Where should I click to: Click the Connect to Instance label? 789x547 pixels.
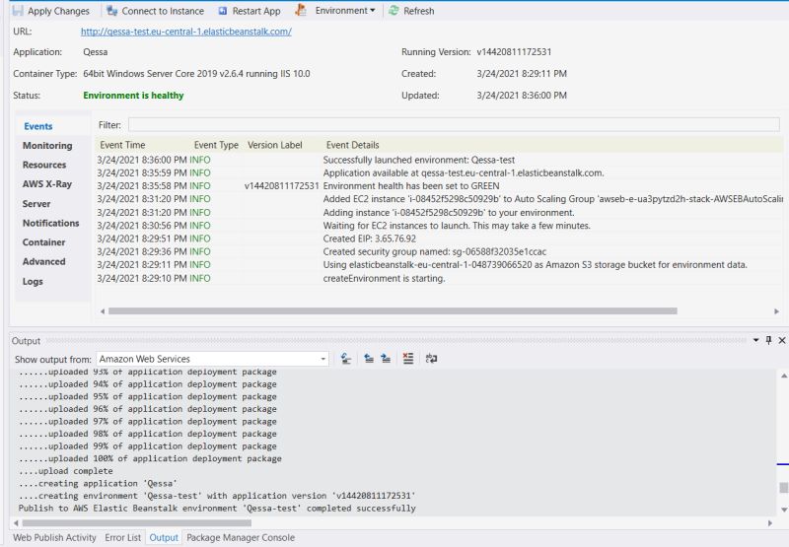pos(163,11)
